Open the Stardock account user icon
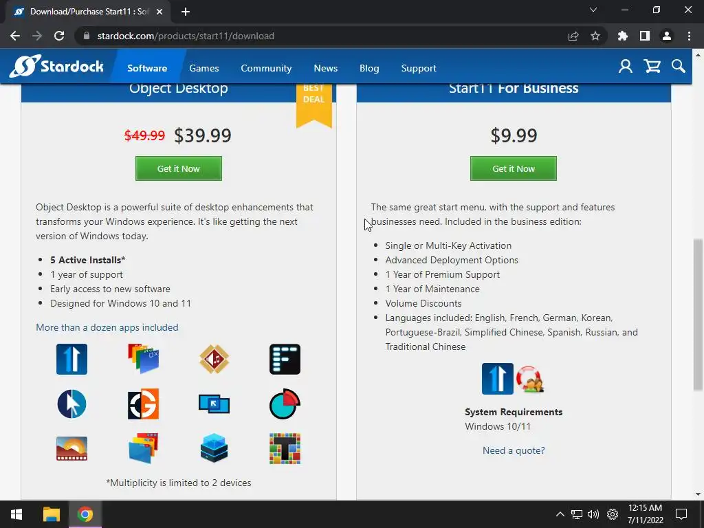This screenshot has height=528, width=704. point(626,67)
